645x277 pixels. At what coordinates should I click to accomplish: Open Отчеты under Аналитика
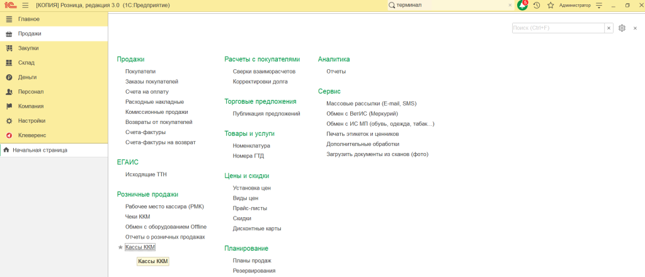(x=336, y=72)
